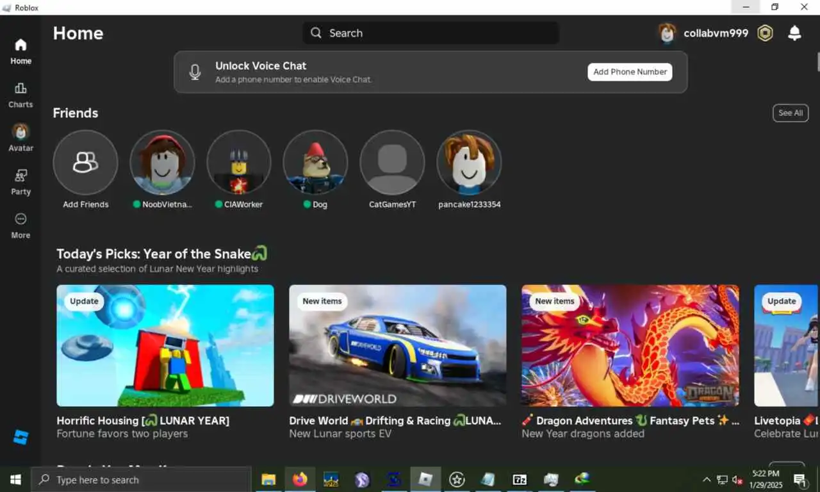This screenshot has width=820, height=492.
Task: Open 7-Zip from taskbar
Action: (x=520, y=479)
